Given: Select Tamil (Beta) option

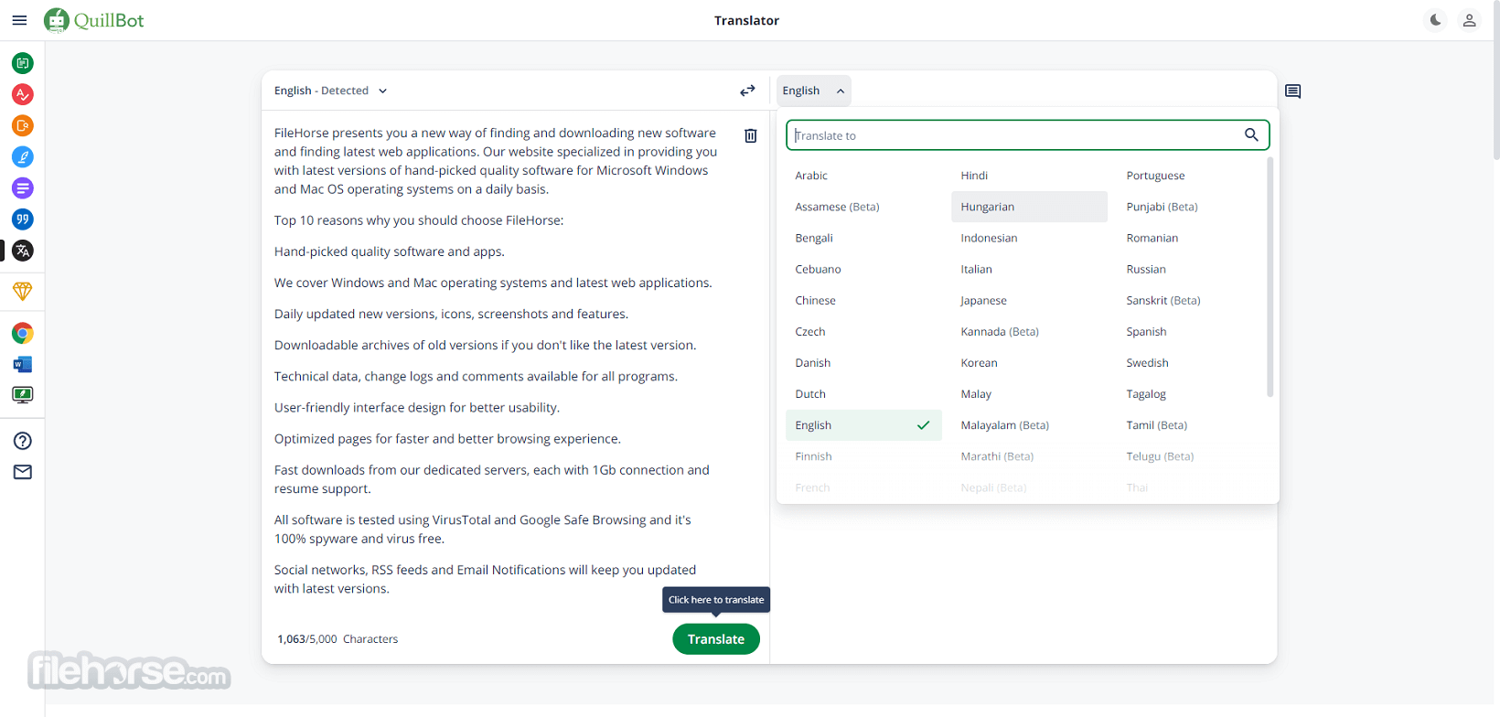Looking at the screenshot, I should coord(1195,425).
